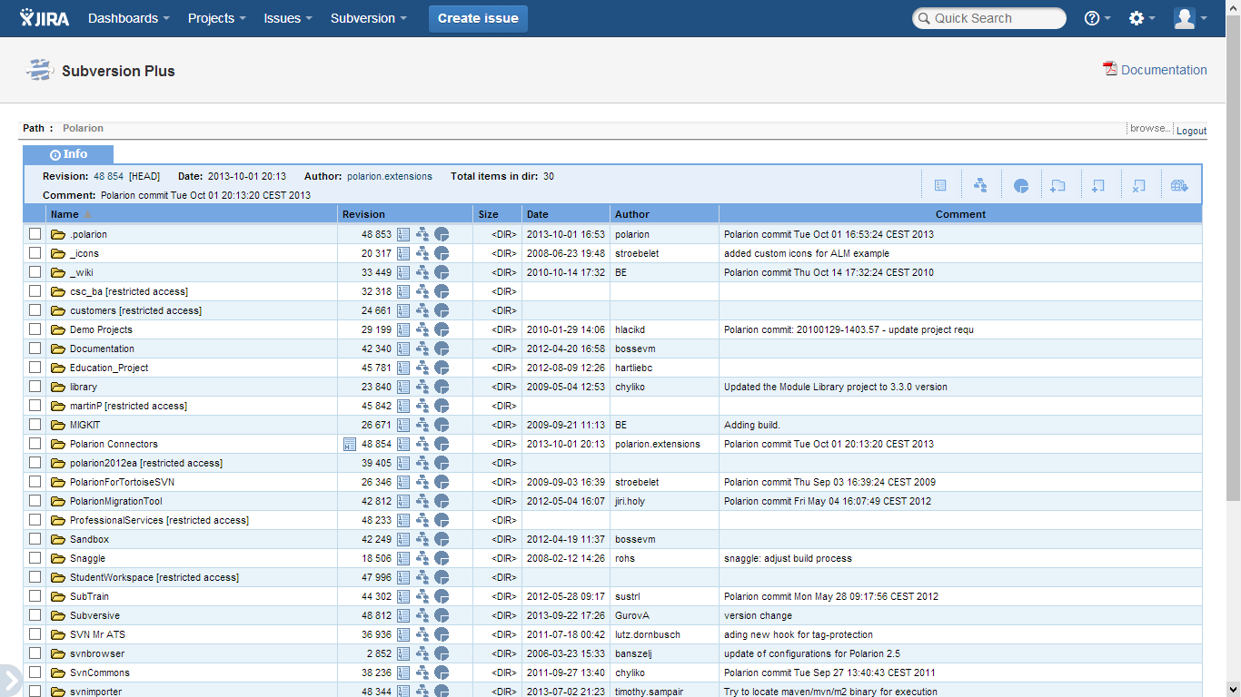Image resolution: width=1241 pixels, height=697 pixels.
Task: Click the add file icon in Info toolbar
Action: (1097, 185)
